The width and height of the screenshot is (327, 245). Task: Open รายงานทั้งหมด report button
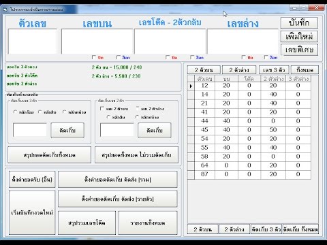[148, 223]
